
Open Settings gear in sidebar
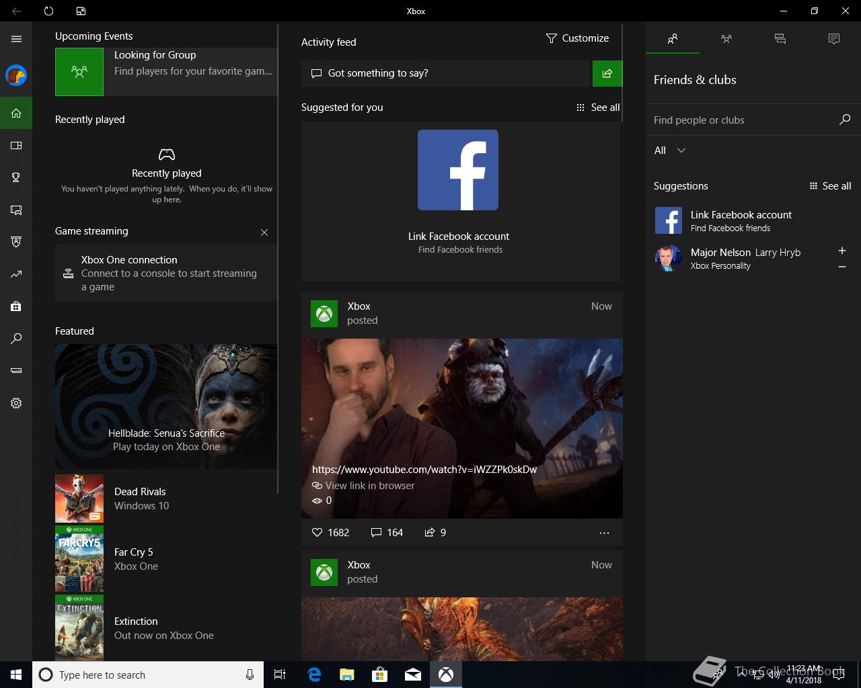pos(16,403)
